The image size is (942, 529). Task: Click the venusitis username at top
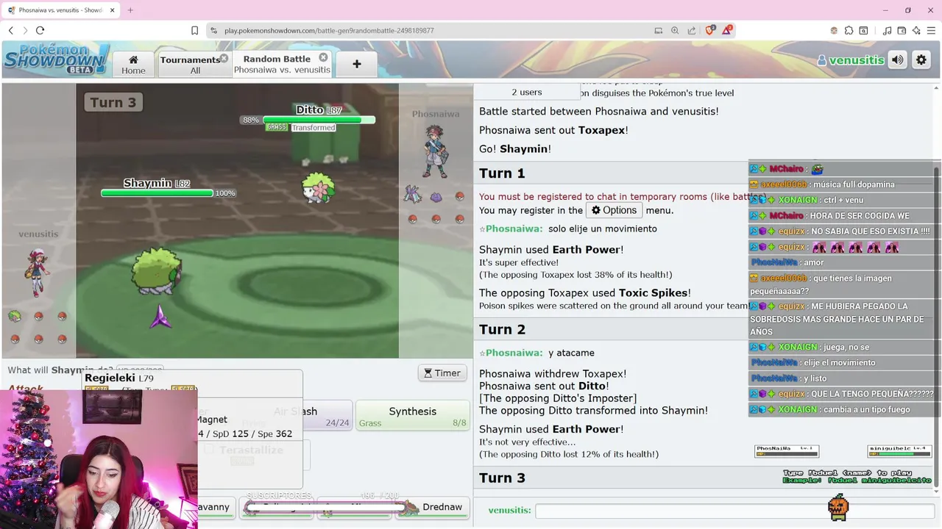tap(851, 60)
